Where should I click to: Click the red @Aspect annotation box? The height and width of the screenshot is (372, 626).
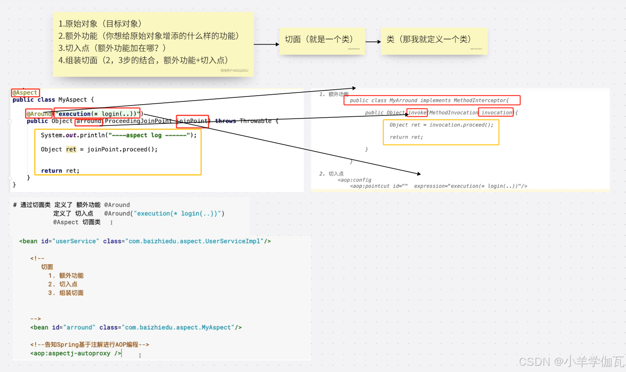[25, 93]
